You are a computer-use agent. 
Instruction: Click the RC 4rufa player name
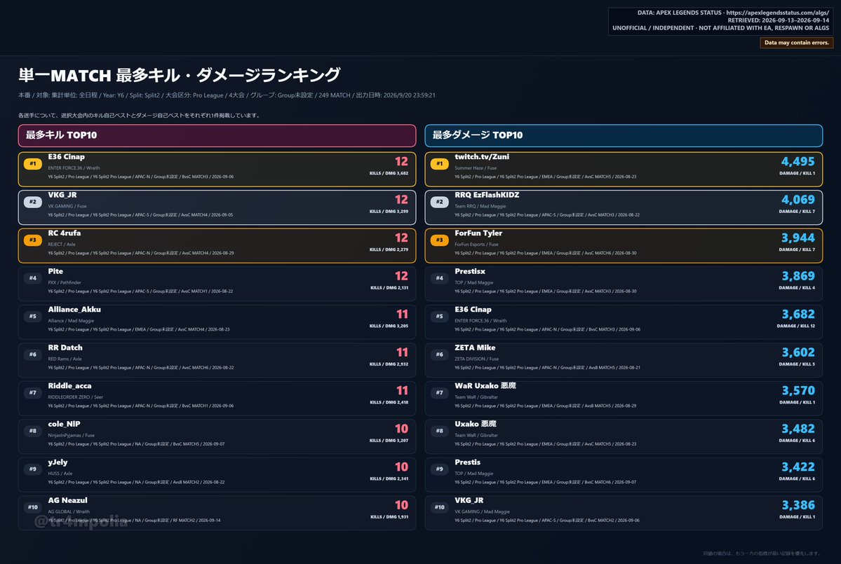[65, 233]
